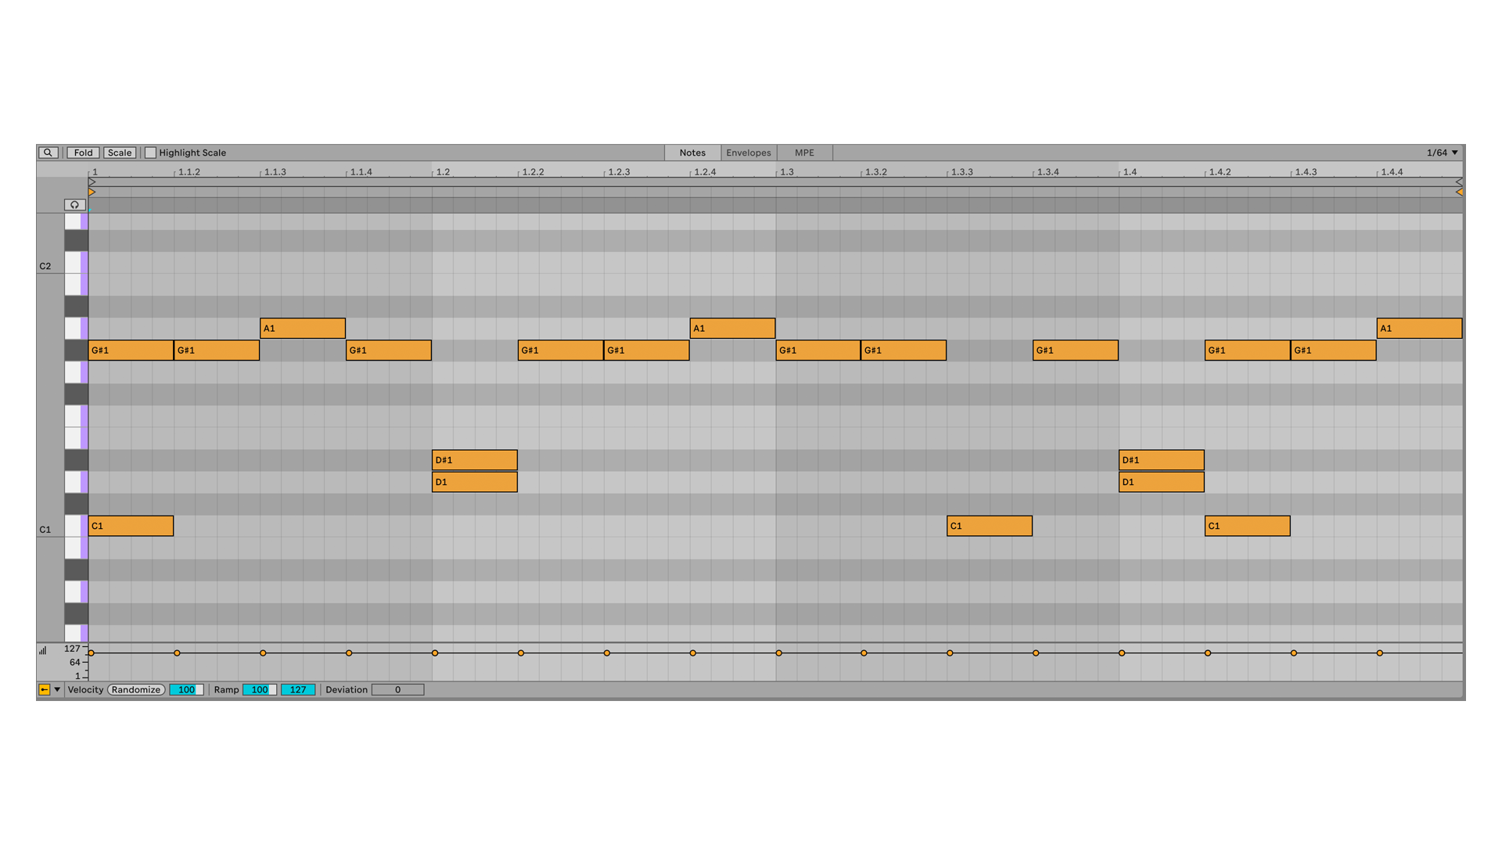Click the Ramp end value field 127
Image resolution: width=1502 pixels, height=845 pixels.
[298, 689]
